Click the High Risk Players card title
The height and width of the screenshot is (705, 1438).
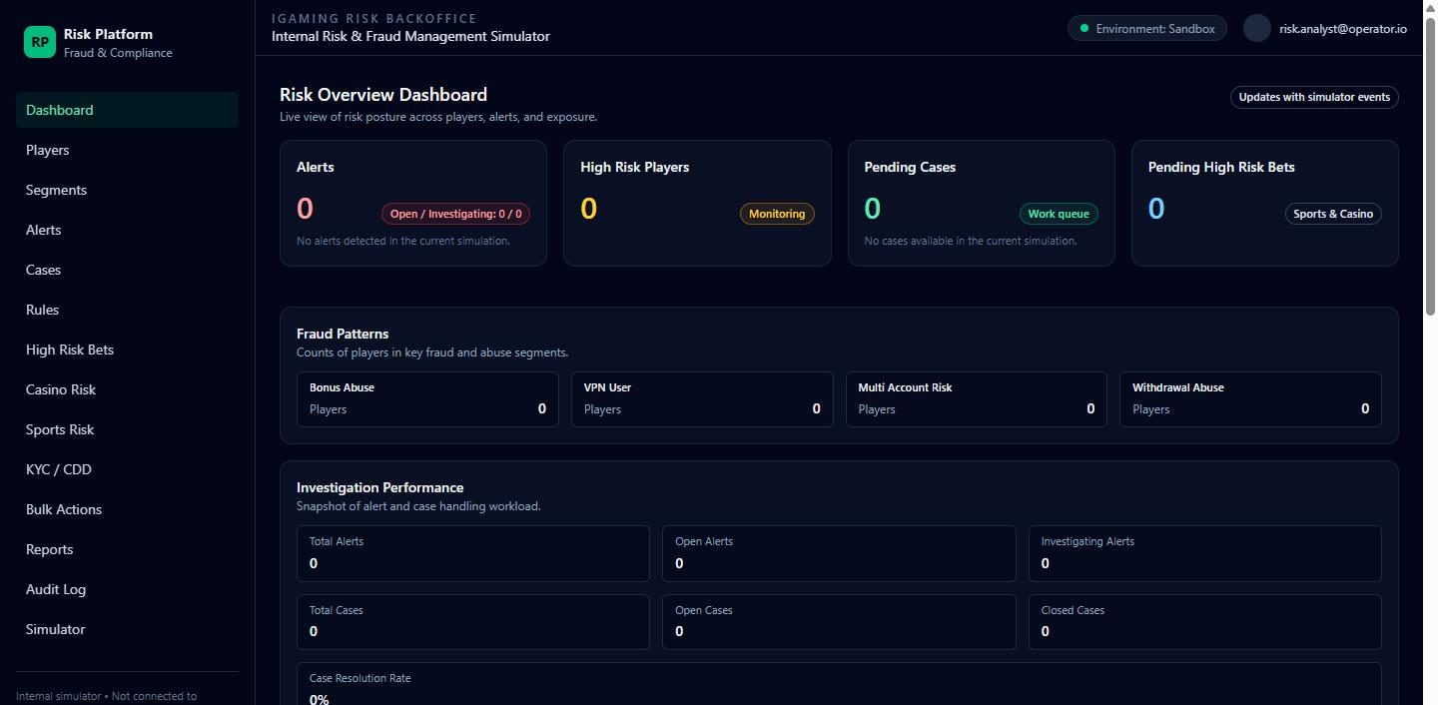pyautogui.click(x=635, y=167)
